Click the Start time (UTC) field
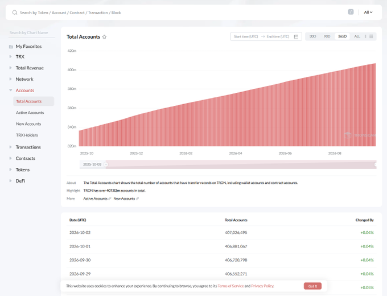This screenshot has height=296, width=387. (246, 36)
